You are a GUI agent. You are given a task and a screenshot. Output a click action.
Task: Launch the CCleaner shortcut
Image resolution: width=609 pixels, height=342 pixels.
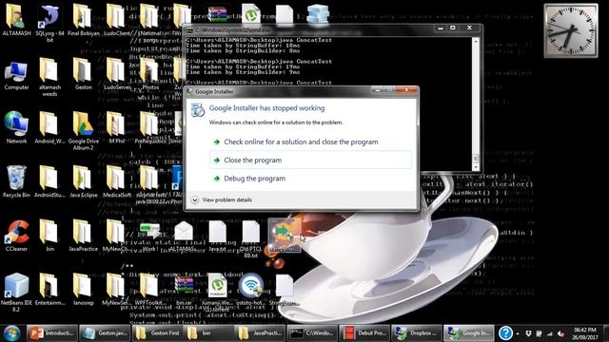click(16, 236)
